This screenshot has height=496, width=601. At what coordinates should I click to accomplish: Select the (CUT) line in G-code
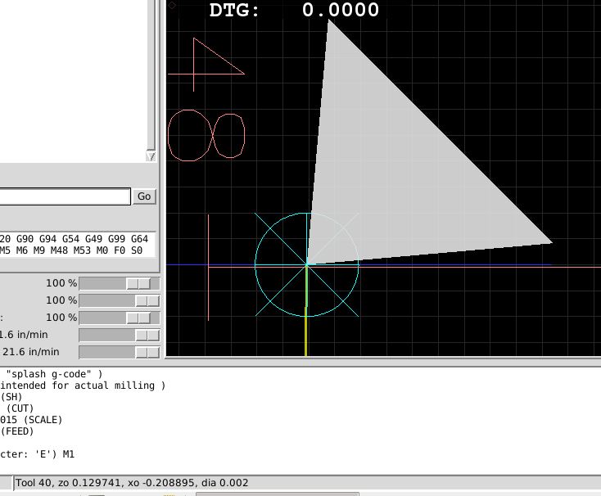pyautogui.click(x=20, y=408)
